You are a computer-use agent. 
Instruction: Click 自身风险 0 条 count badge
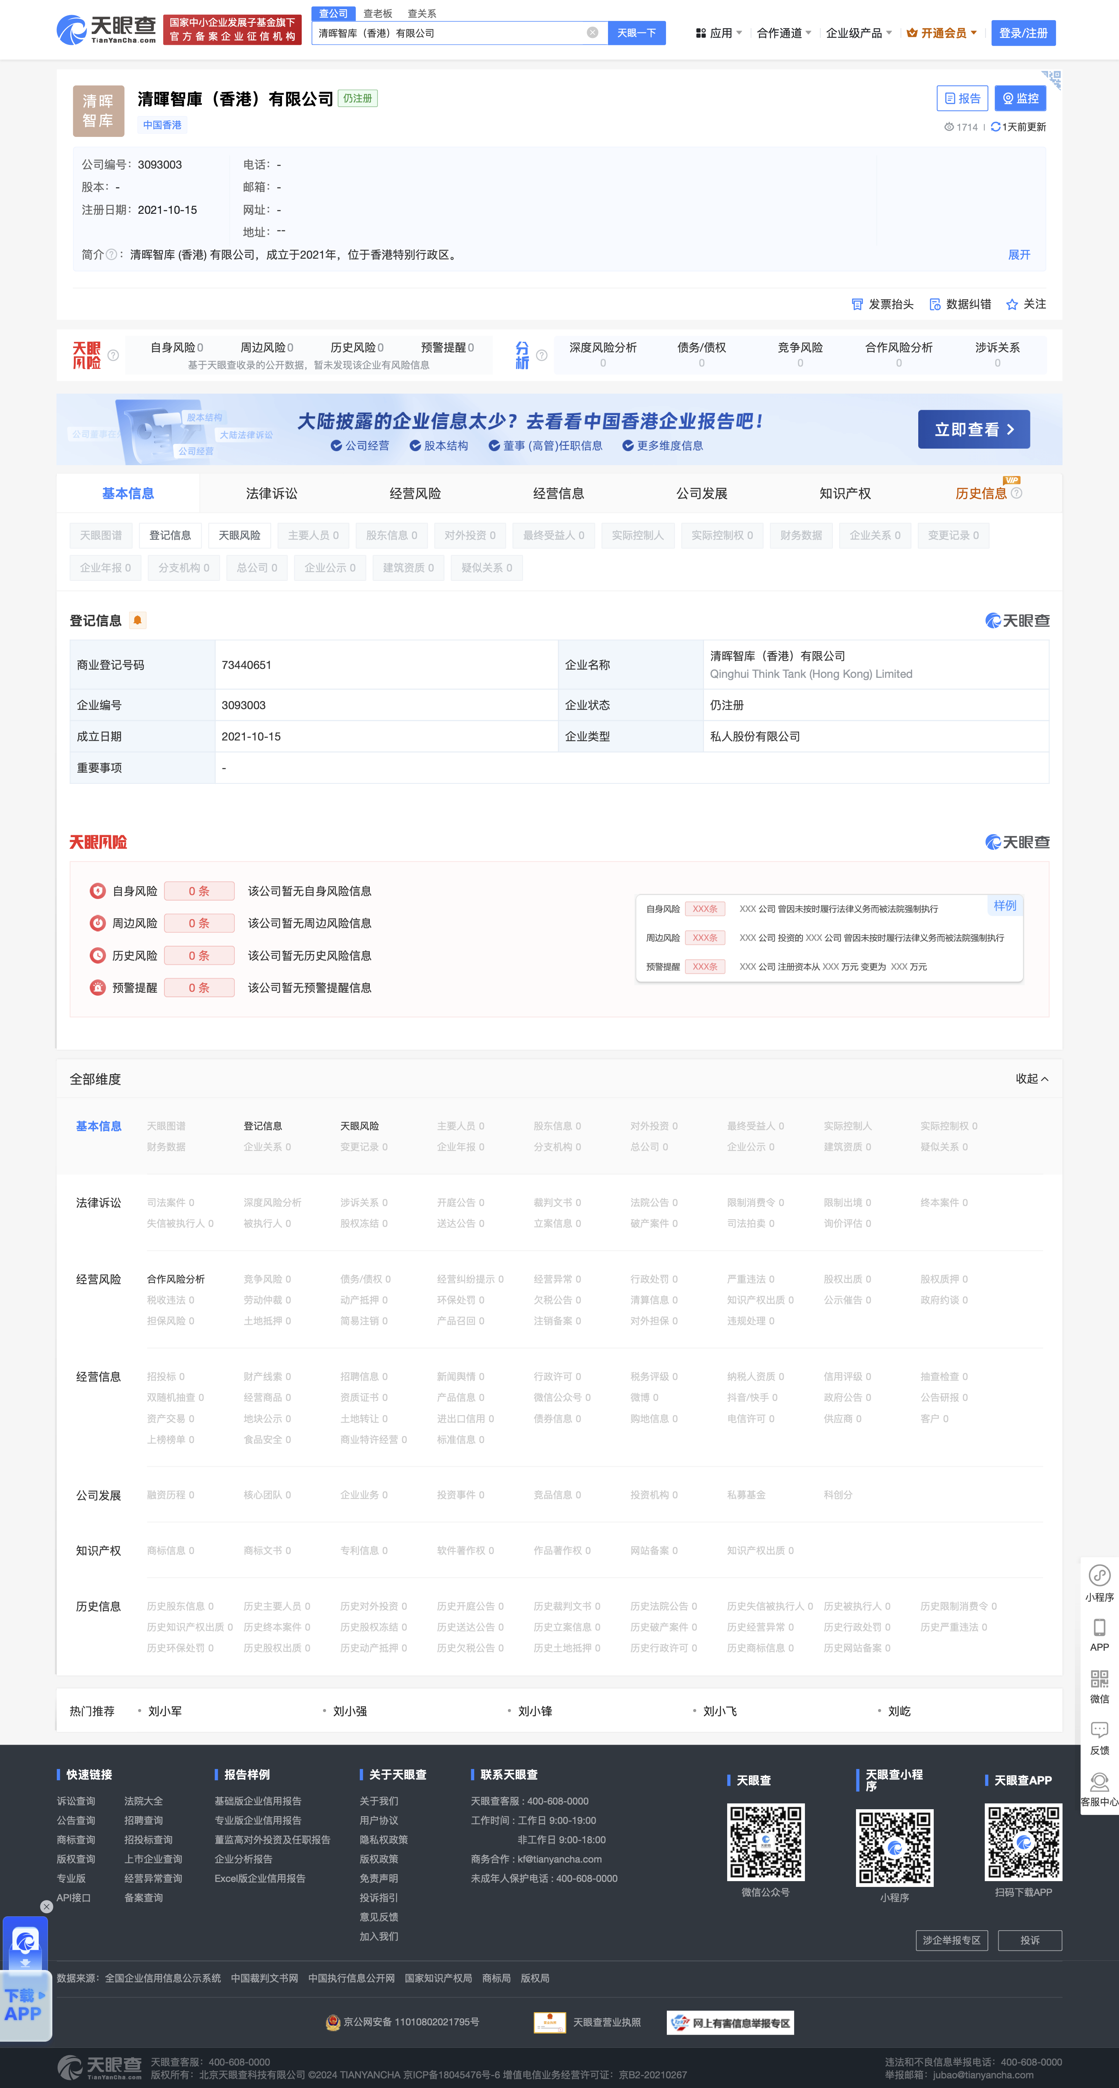point(200,890)
